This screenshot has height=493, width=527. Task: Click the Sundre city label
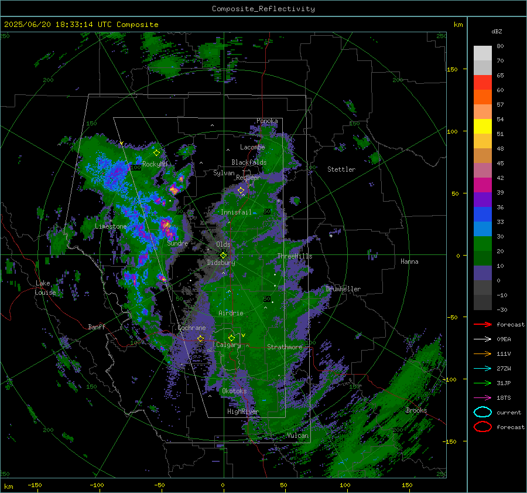(x=178, y=243)
